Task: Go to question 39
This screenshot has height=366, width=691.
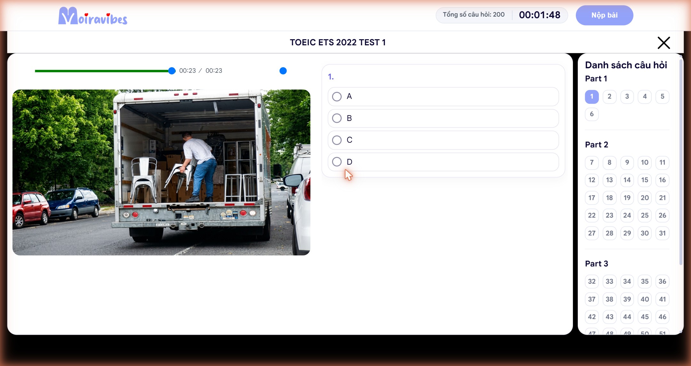Action: (627, 299)
